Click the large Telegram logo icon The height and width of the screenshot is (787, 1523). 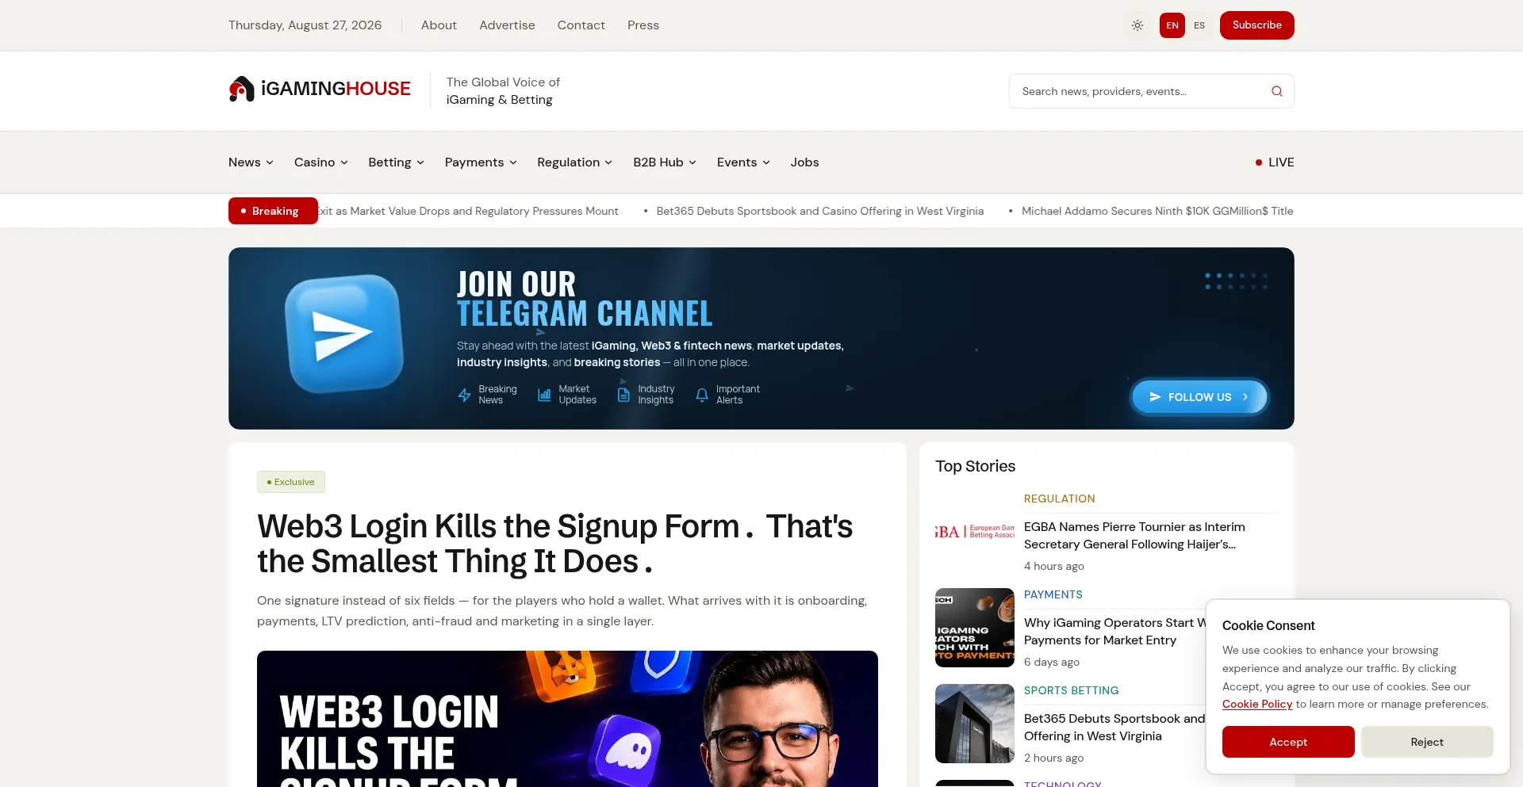point(343,334)
